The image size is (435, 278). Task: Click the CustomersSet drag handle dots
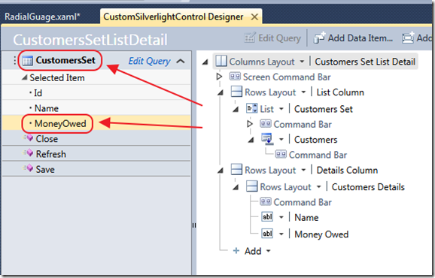click(x=15, y=60)
